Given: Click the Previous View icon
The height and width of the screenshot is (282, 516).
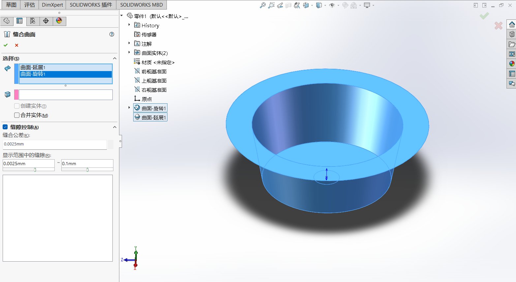Looking at the screenshot, I should pyautogui.click(x=280, y=5).
